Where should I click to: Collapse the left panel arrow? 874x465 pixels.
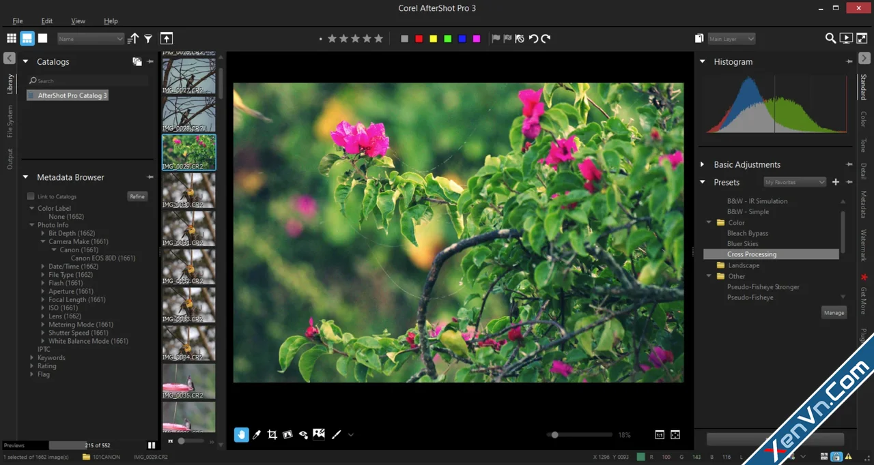click(10, 59)
